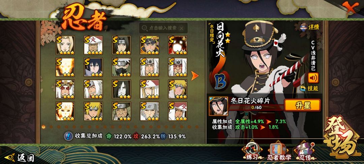Clear the search box with X
This screenshot has height=164, width=364.
point(182,28)
